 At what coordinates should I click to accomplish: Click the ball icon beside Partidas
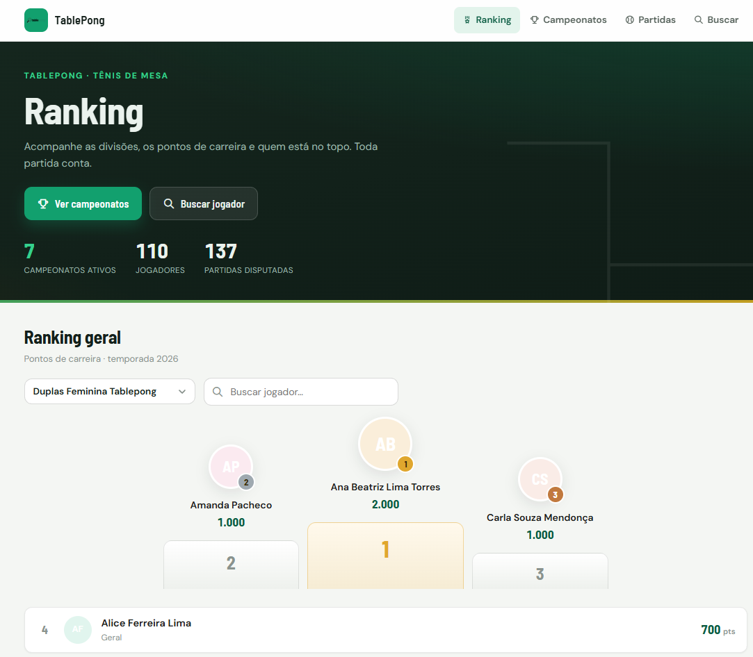pyautogui.click(x=629, y=20)
